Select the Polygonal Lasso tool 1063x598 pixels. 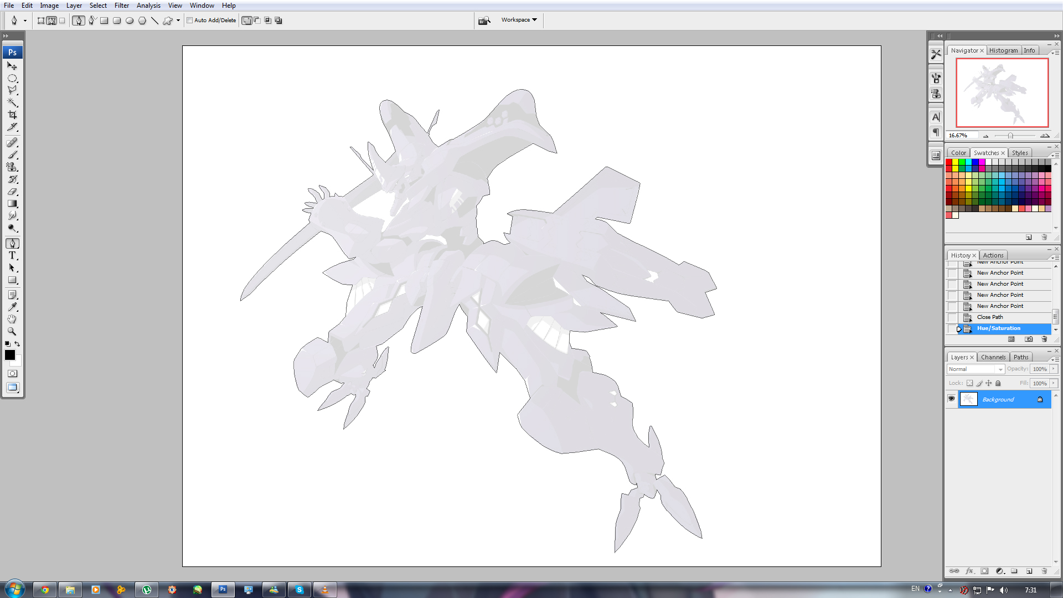coord(12,90)
